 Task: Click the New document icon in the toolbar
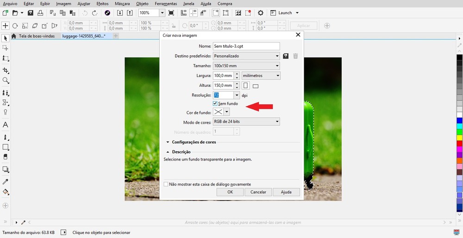[5, 12]
